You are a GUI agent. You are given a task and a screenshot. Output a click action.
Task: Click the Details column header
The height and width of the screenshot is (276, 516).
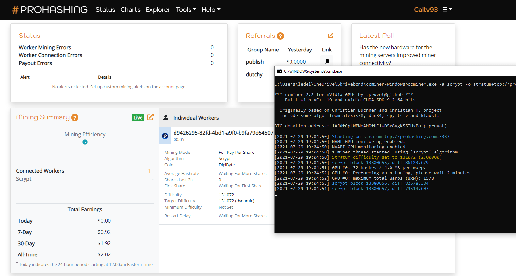point(105,77)
